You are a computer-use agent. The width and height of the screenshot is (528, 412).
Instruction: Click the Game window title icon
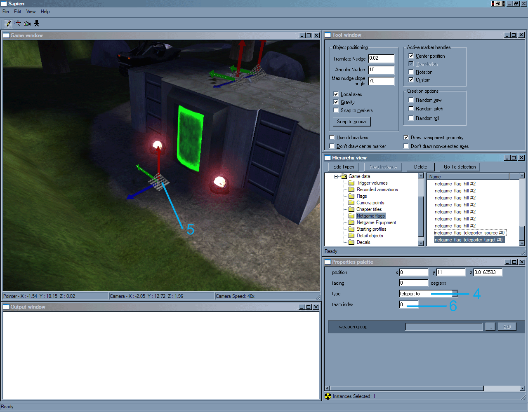[x=6, y=35]
